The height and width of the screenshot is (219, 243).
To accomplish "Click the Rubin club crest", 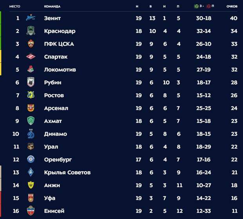I will (x=31, y=82).
